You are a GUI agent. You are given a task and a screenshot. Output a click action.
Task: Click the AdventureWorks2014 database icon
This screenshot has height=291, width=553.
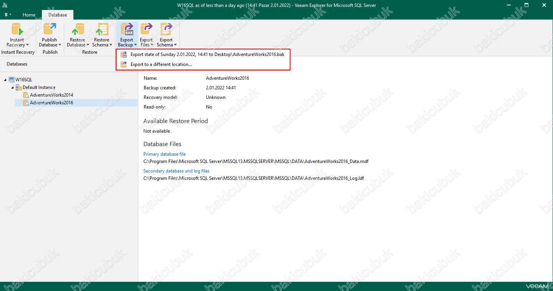point(26,95)
